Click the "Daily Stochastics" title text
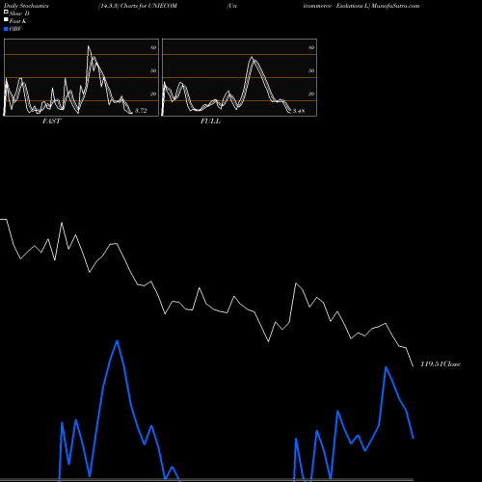This screenshot has height=482, width=482. click(26, 6)
